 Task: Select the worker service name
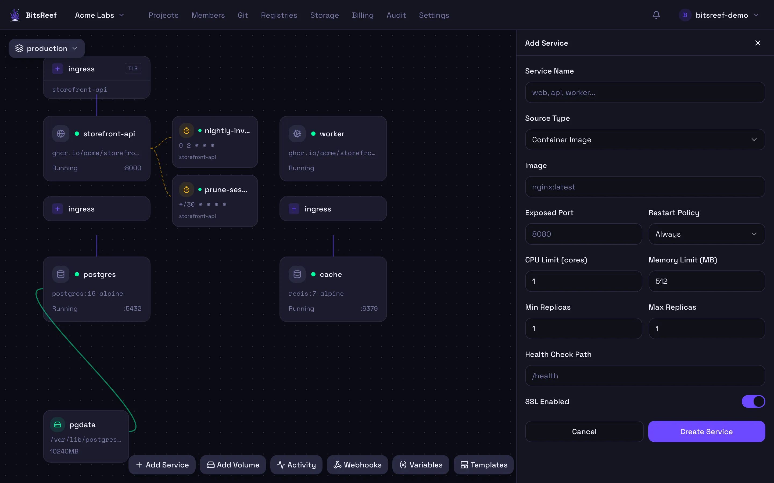tap(332, 134)
